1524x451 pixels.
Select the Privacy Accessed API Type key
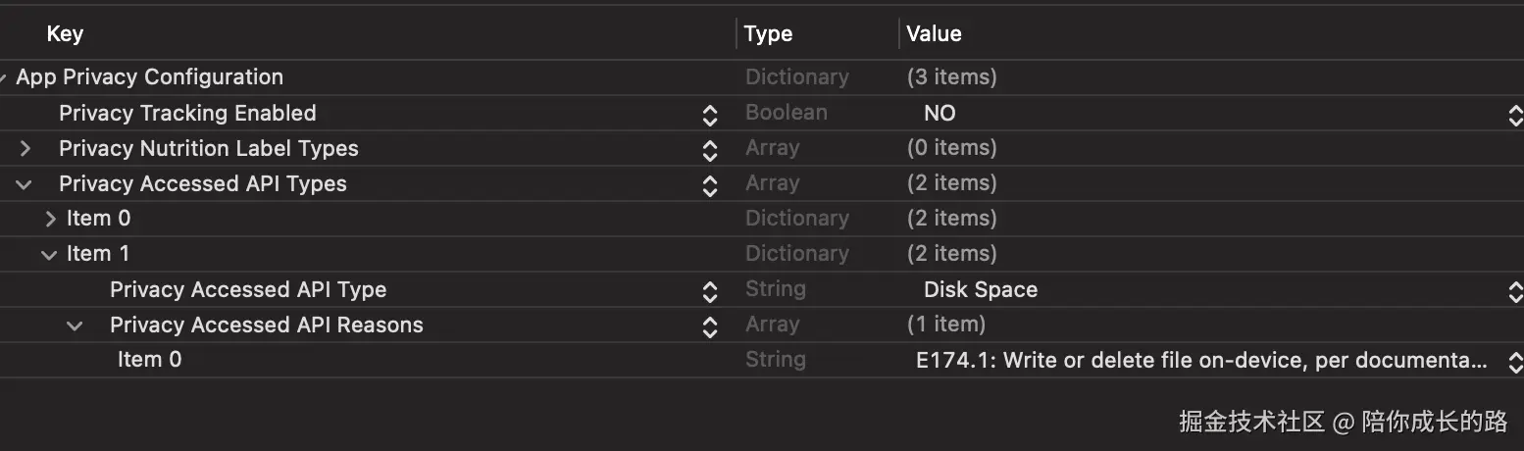point(248,290)
